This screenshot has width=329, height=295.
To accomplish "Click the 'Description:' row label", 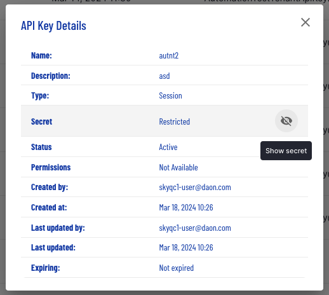I will 51,76.
